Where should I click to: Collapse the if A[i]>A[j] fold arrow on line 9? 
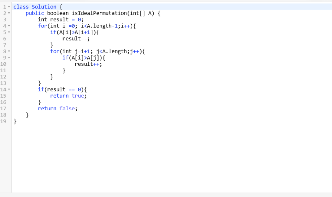(9, 58)
